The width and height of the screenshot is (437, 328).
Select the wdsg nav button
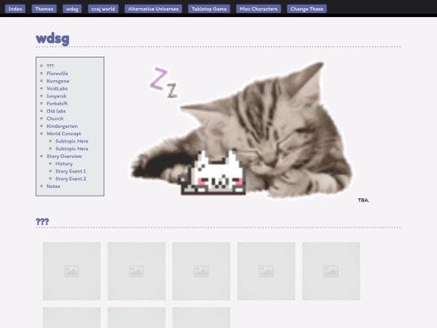click(x=72, y=9)
